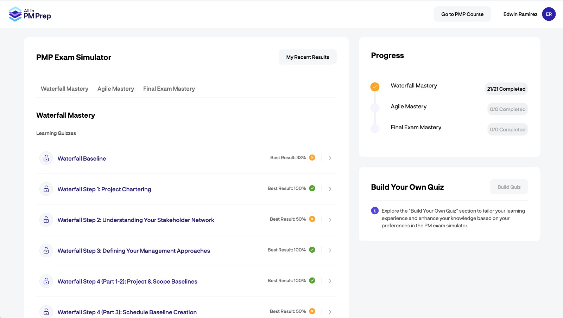This screenshot has height=318, width=563.
Task: Click the Build Quiz button
Action: [509, 187]
